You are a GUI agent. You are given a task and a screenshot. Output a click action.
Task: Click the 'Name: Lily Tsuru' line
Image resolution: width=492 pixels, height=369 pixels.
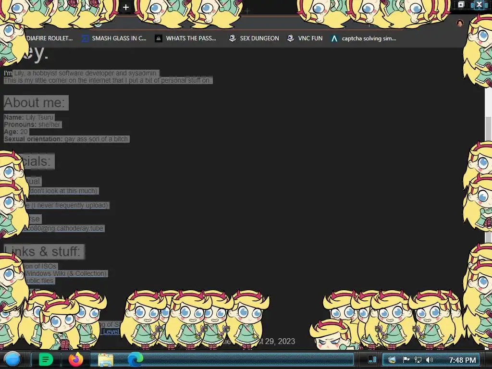29,117
